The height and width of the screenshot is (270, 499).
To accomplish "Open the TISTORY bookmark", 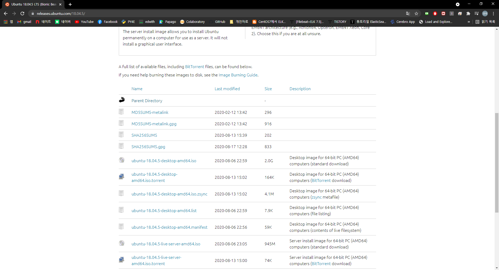I will pyautogui.click(x=337, y=22).
